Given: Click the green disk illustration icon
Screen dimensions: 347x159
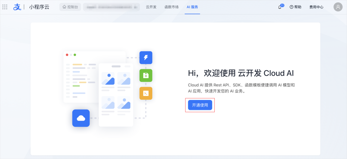Looking at the screenshot, I should click(x=146, y=75).
